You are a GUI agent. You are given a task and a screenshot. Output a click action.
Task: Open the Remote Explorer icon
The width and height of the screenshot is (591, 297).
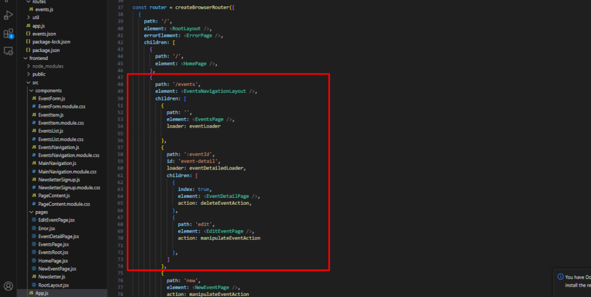point(8,51)
